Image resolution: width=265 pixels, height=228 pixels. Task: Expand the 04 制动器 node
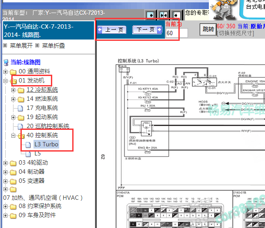[x=5, y=172]
